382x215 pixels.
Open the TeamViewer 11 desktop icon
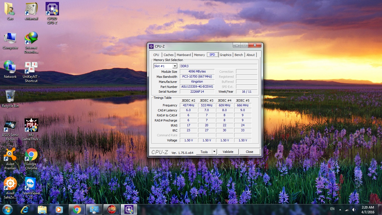click(x=31, y=184)
